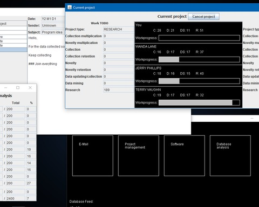This screenshot has height=207, width=259.
Task: Click the 'D: 21' stat for You
Action: (171, 30)
